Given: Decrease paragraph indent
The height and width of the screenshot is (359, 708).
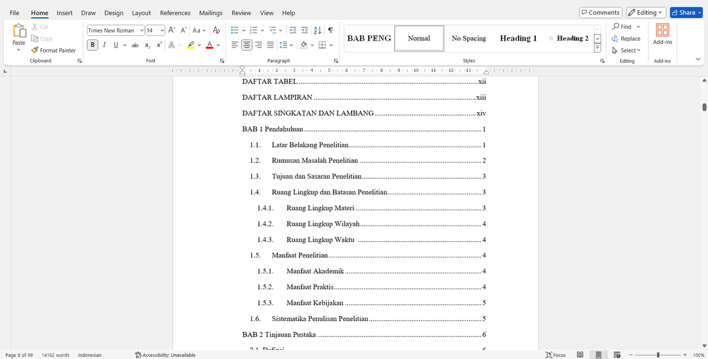Looking at the screenshot, I should click(293, 30).
